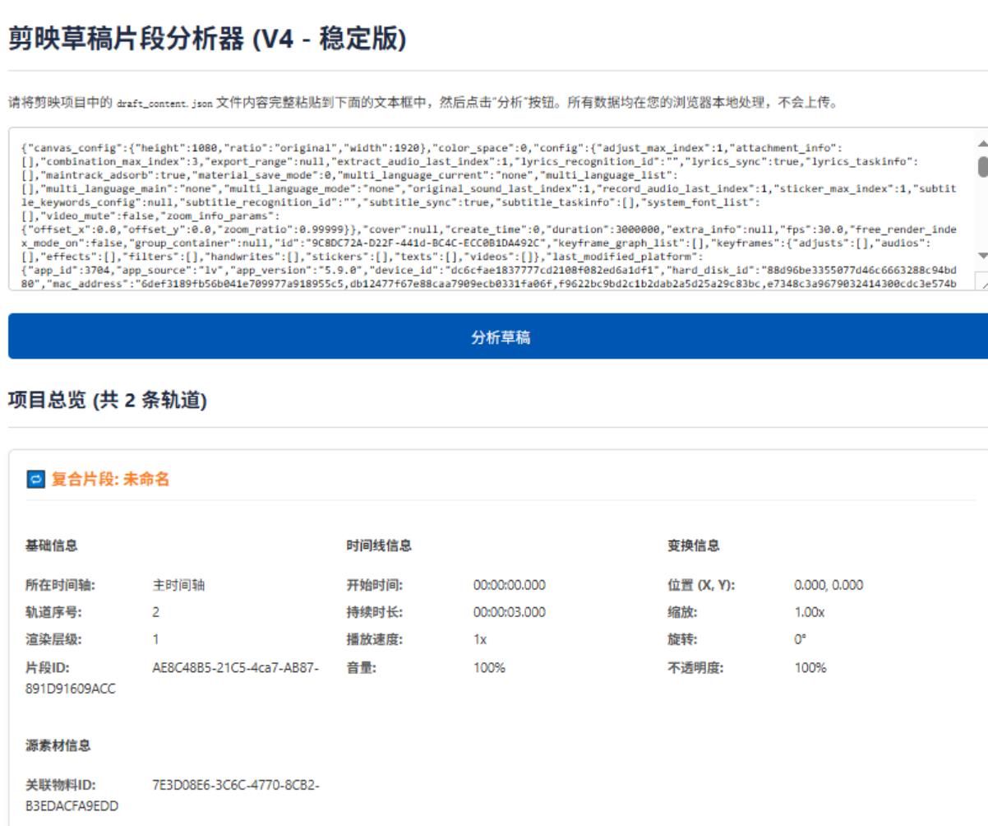Click the material ID value 7E3D08E6-3C6C-4770-8CB2-

point(237,787)
